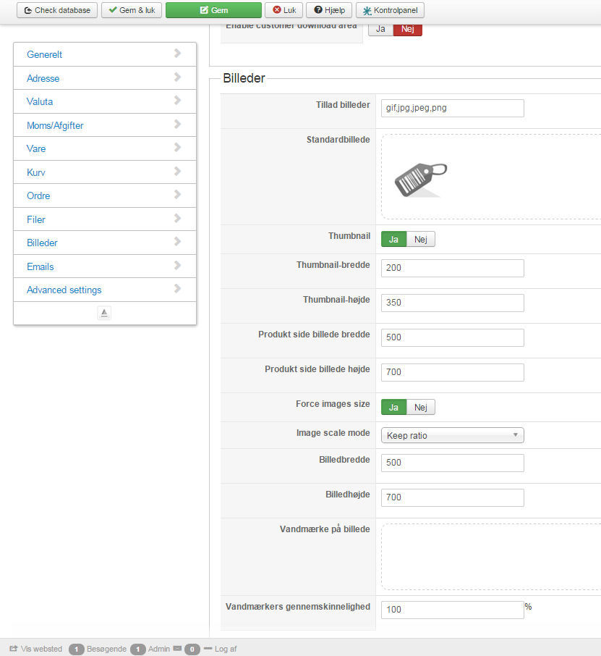Click the green Gem save button
This screenshot has width=601, height=656.
(x=213, y=10)
